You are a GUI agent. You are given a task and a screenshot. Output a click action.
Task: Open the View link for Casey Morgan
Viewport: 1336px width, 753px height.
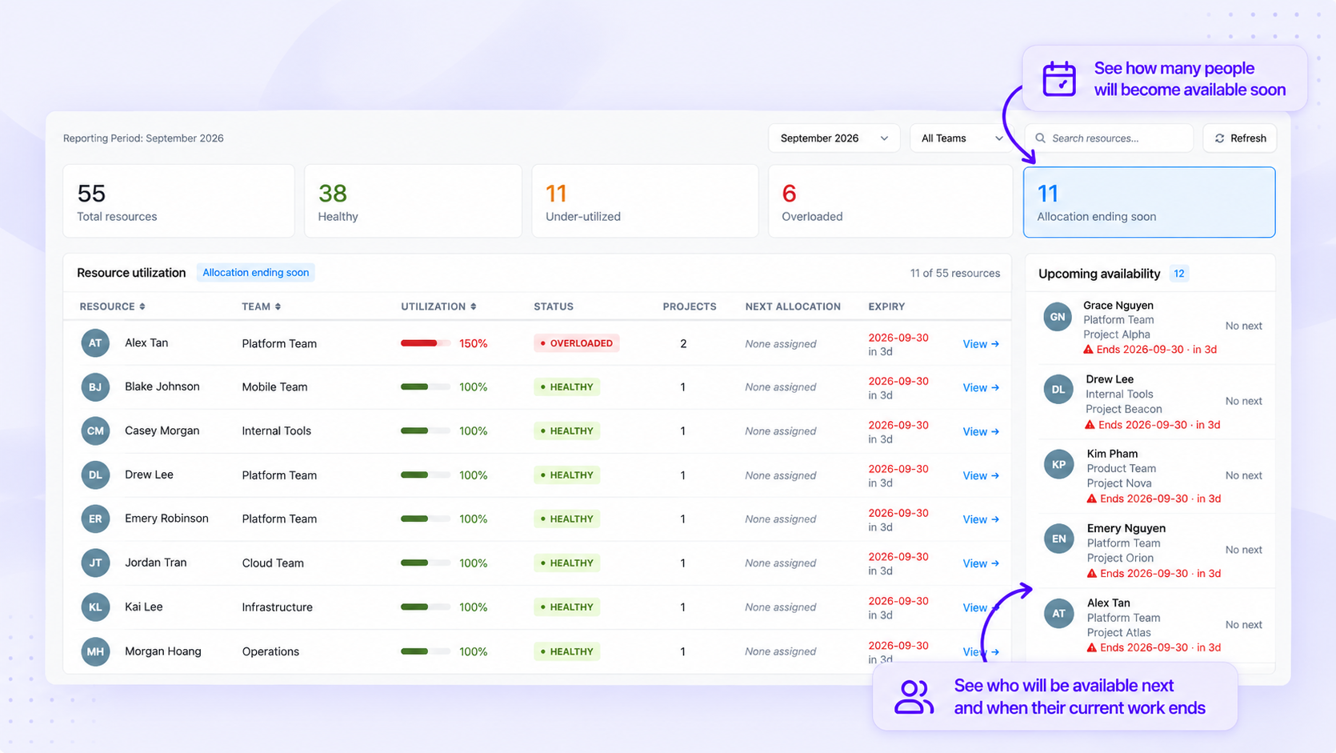(x=981, y=431)
